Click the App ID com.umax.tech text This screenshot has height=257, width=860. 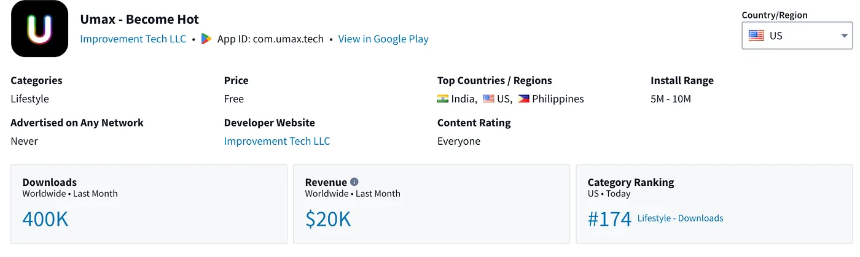coord(270,39)
